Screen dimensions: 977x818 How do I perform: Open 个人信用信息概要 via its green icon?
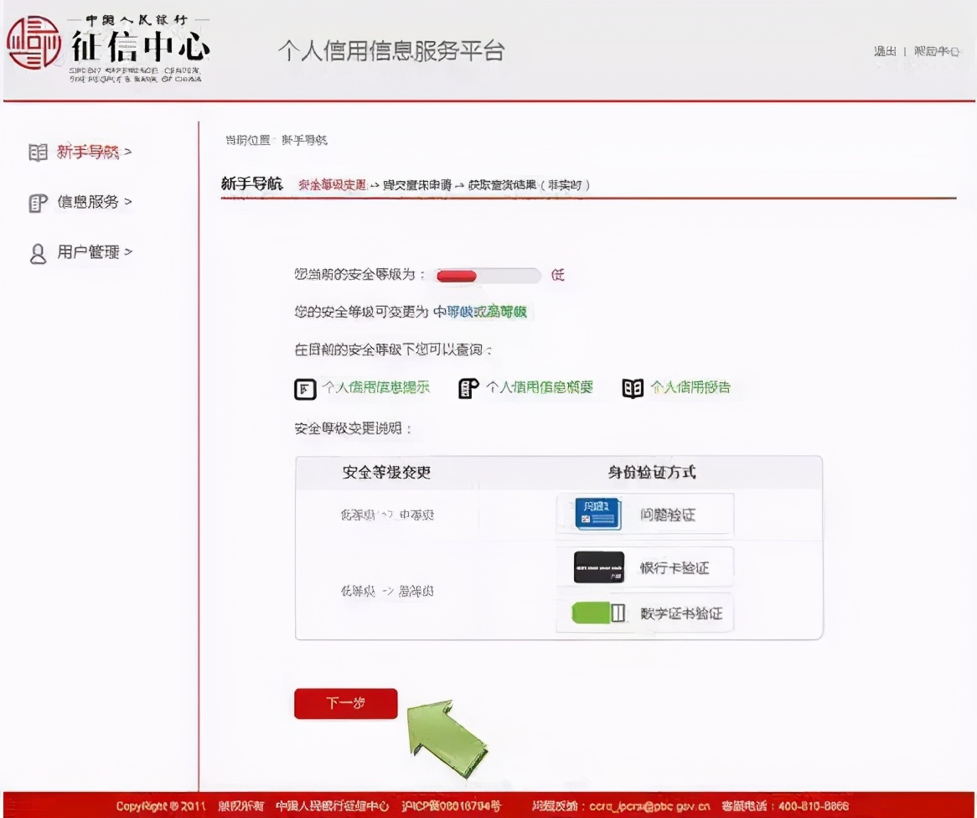[x=467, y=386]
